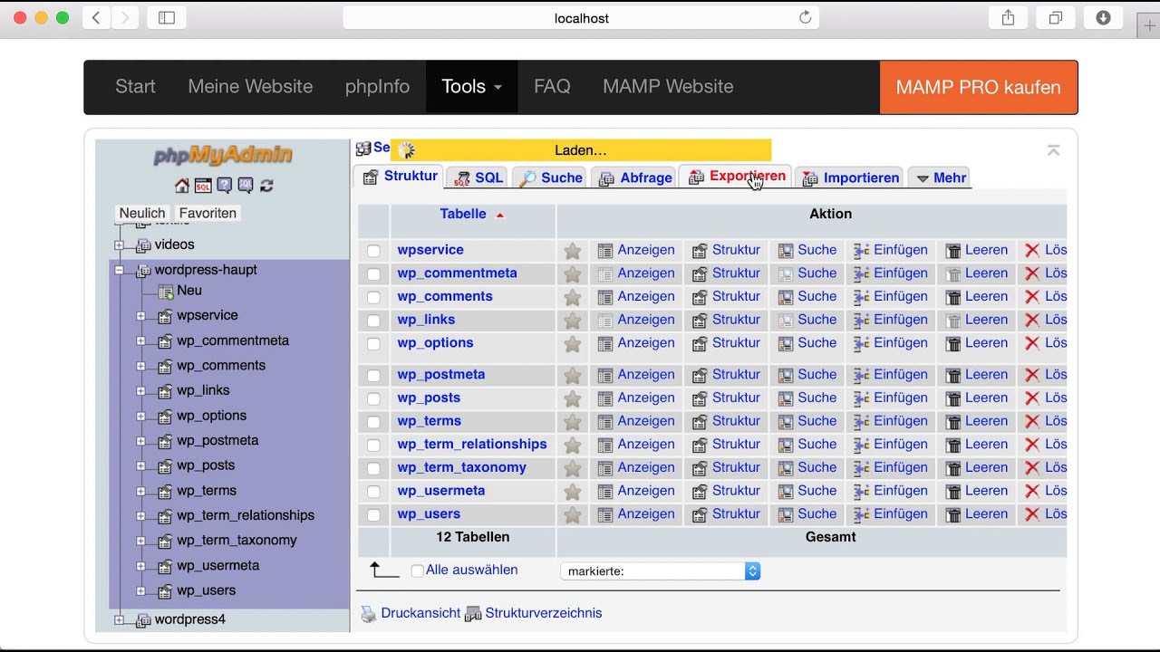Open the phpMyAdmin home icon
This screenshot has width=1160, height=652.
(x=182, y=186)
